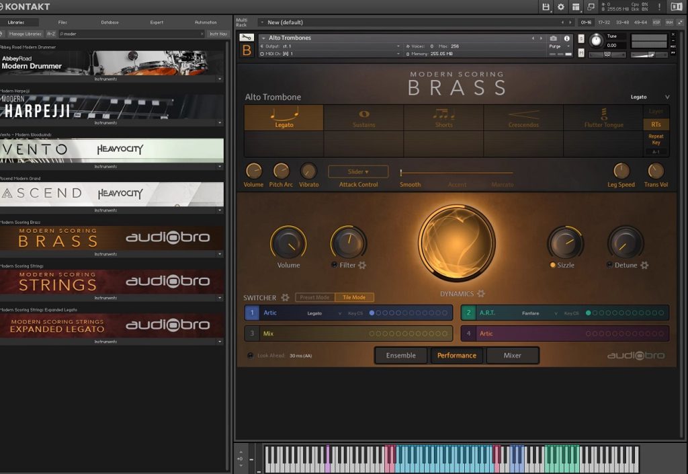Turn on the Filter toggle
Screen dimensions: 688x474
(334, 266)
